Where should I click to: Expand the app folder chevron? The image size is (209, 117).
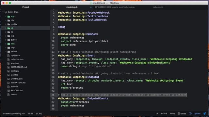click(x=6, y=17)
